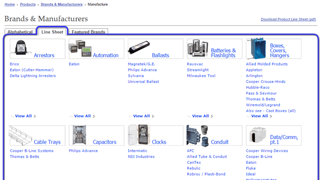Open Brands & Manufacturers breadcrumb link

(61, 4)
